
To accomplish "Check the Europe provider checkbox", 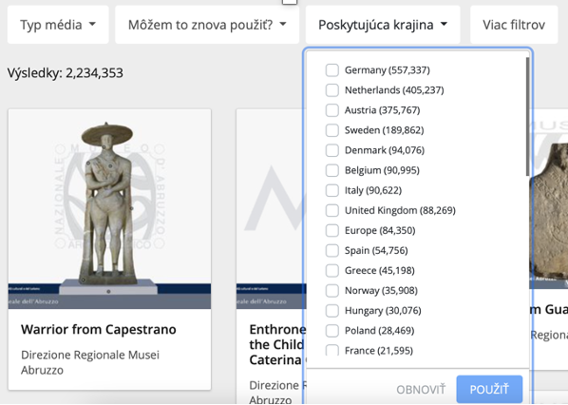I will point(331,230).
